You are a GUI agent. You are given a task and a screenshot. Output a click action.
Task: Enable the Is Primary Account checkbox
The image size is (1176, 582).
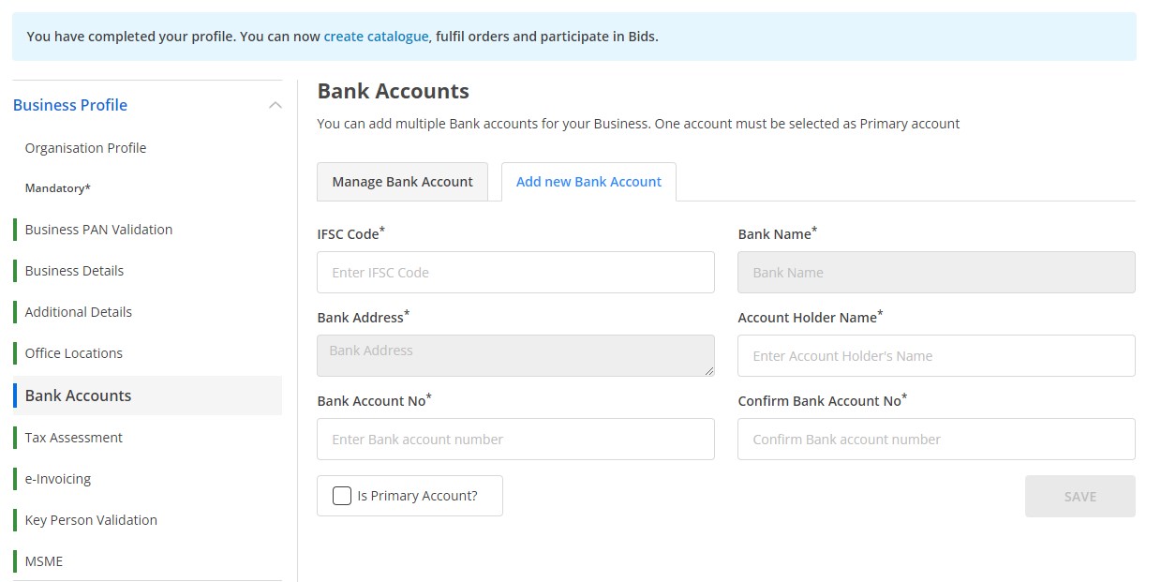(341, 495)
